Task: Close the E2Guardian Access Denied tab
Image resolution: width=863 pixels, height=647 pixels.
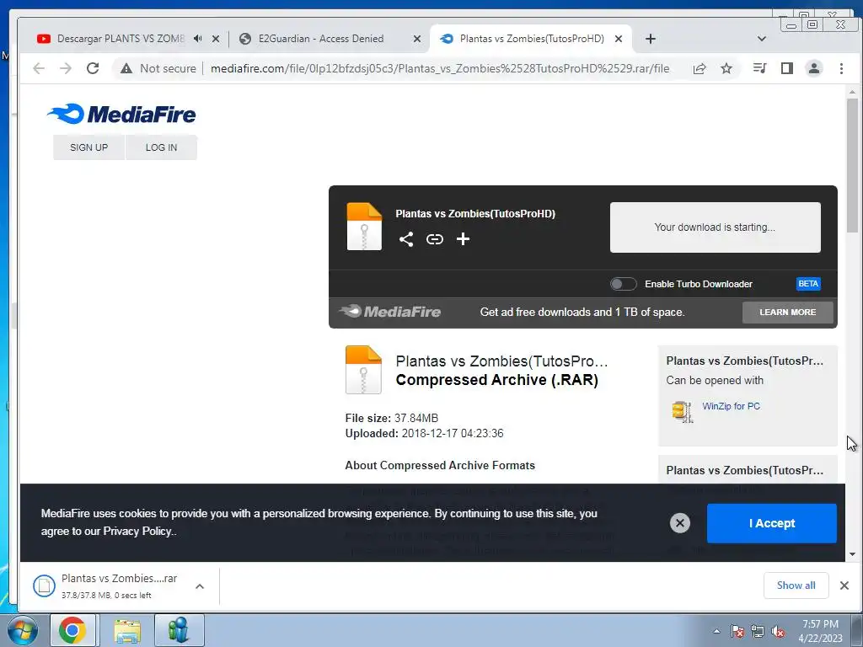Action: 417,39
